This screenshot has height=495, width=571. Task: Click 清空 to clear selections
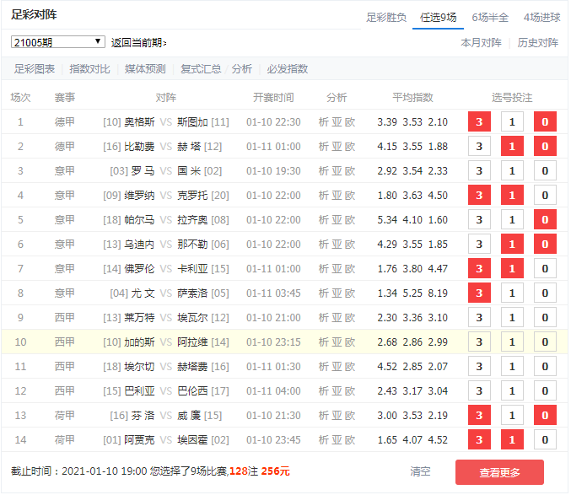[x=420, y=471]
